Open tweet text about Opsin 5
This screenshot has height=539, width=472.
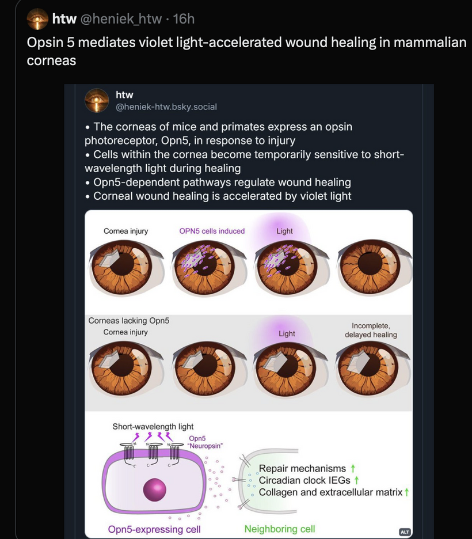pos(247,51)
